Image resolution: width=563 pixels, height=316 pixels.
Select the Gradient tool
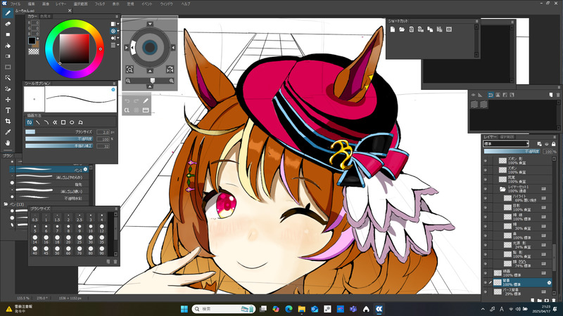coord(8,56)
